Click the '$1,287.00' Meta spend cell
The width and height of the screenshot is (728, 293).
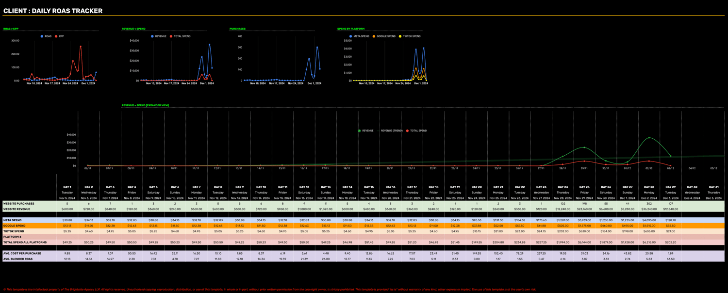[x=563, y=220]
